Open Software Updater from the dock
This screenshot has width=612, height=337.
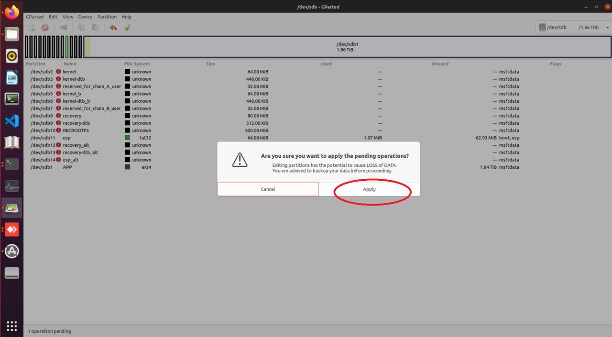(x=12, y=251)
